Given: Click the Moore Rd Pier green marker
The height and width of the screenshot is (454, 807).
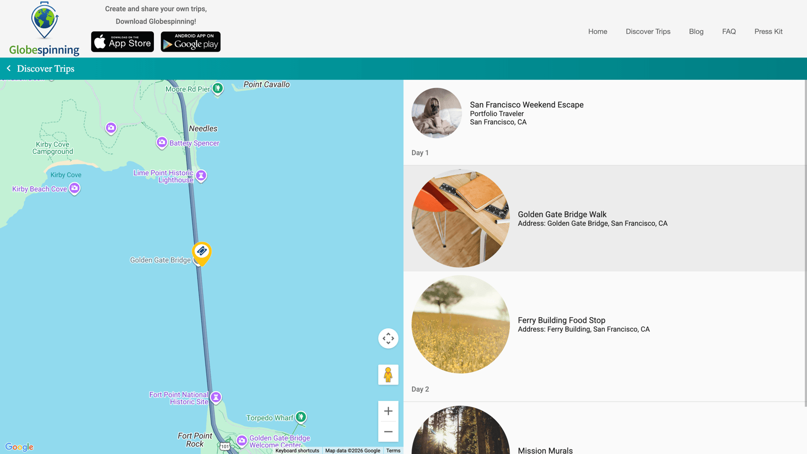Looking at the screenshot, I should coord(217,88).
